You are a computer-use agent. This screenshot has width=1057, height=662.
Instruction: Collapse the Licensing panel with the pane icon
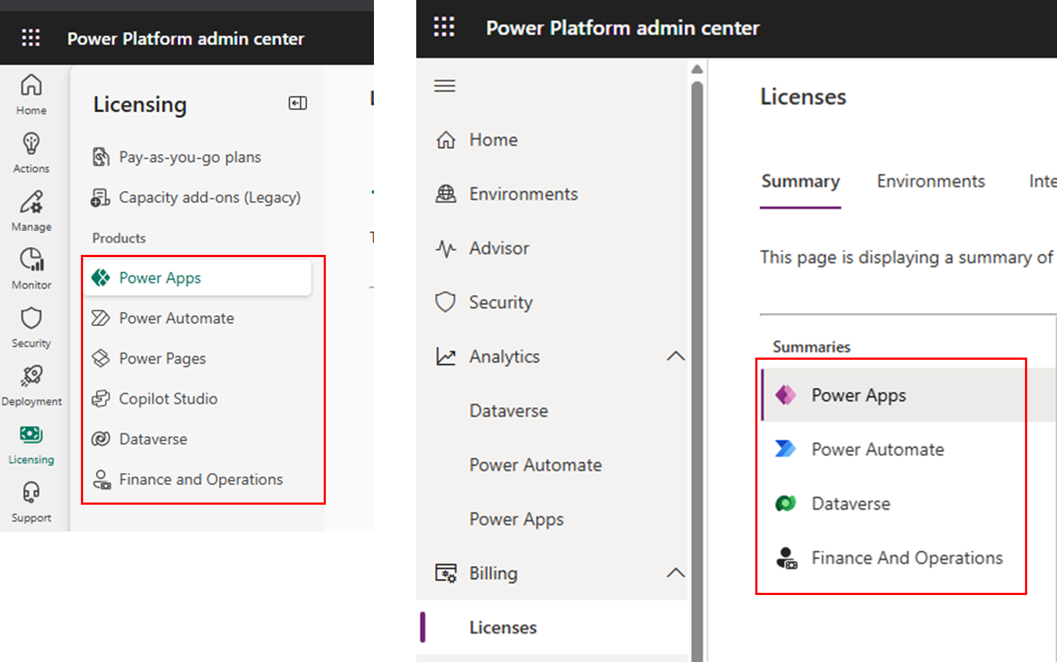pos(297,103)
